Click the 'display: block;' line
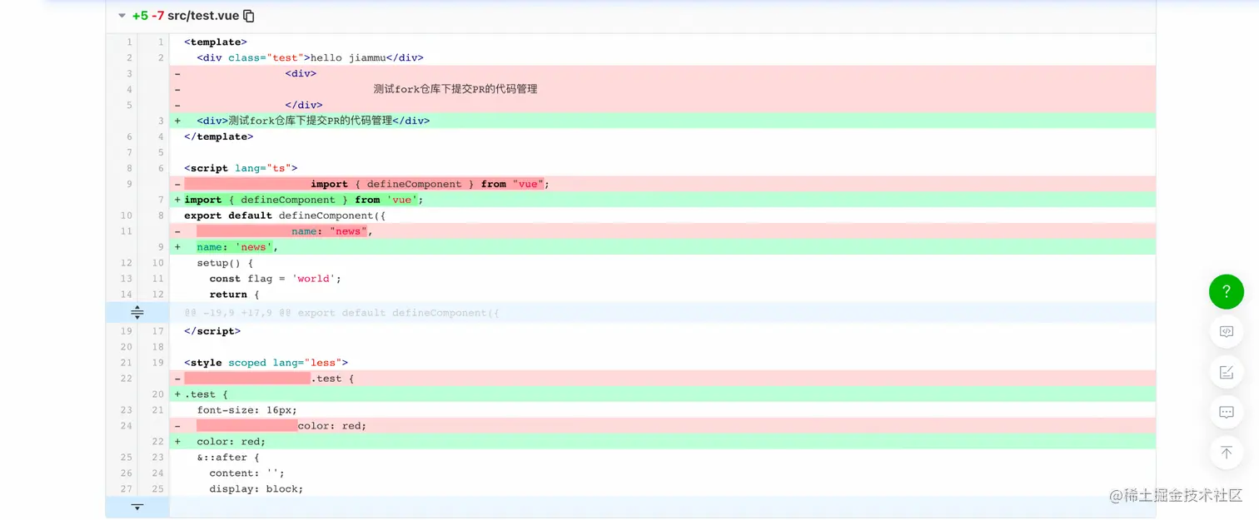Screen dimensions: 1259x520 [662, 489]
